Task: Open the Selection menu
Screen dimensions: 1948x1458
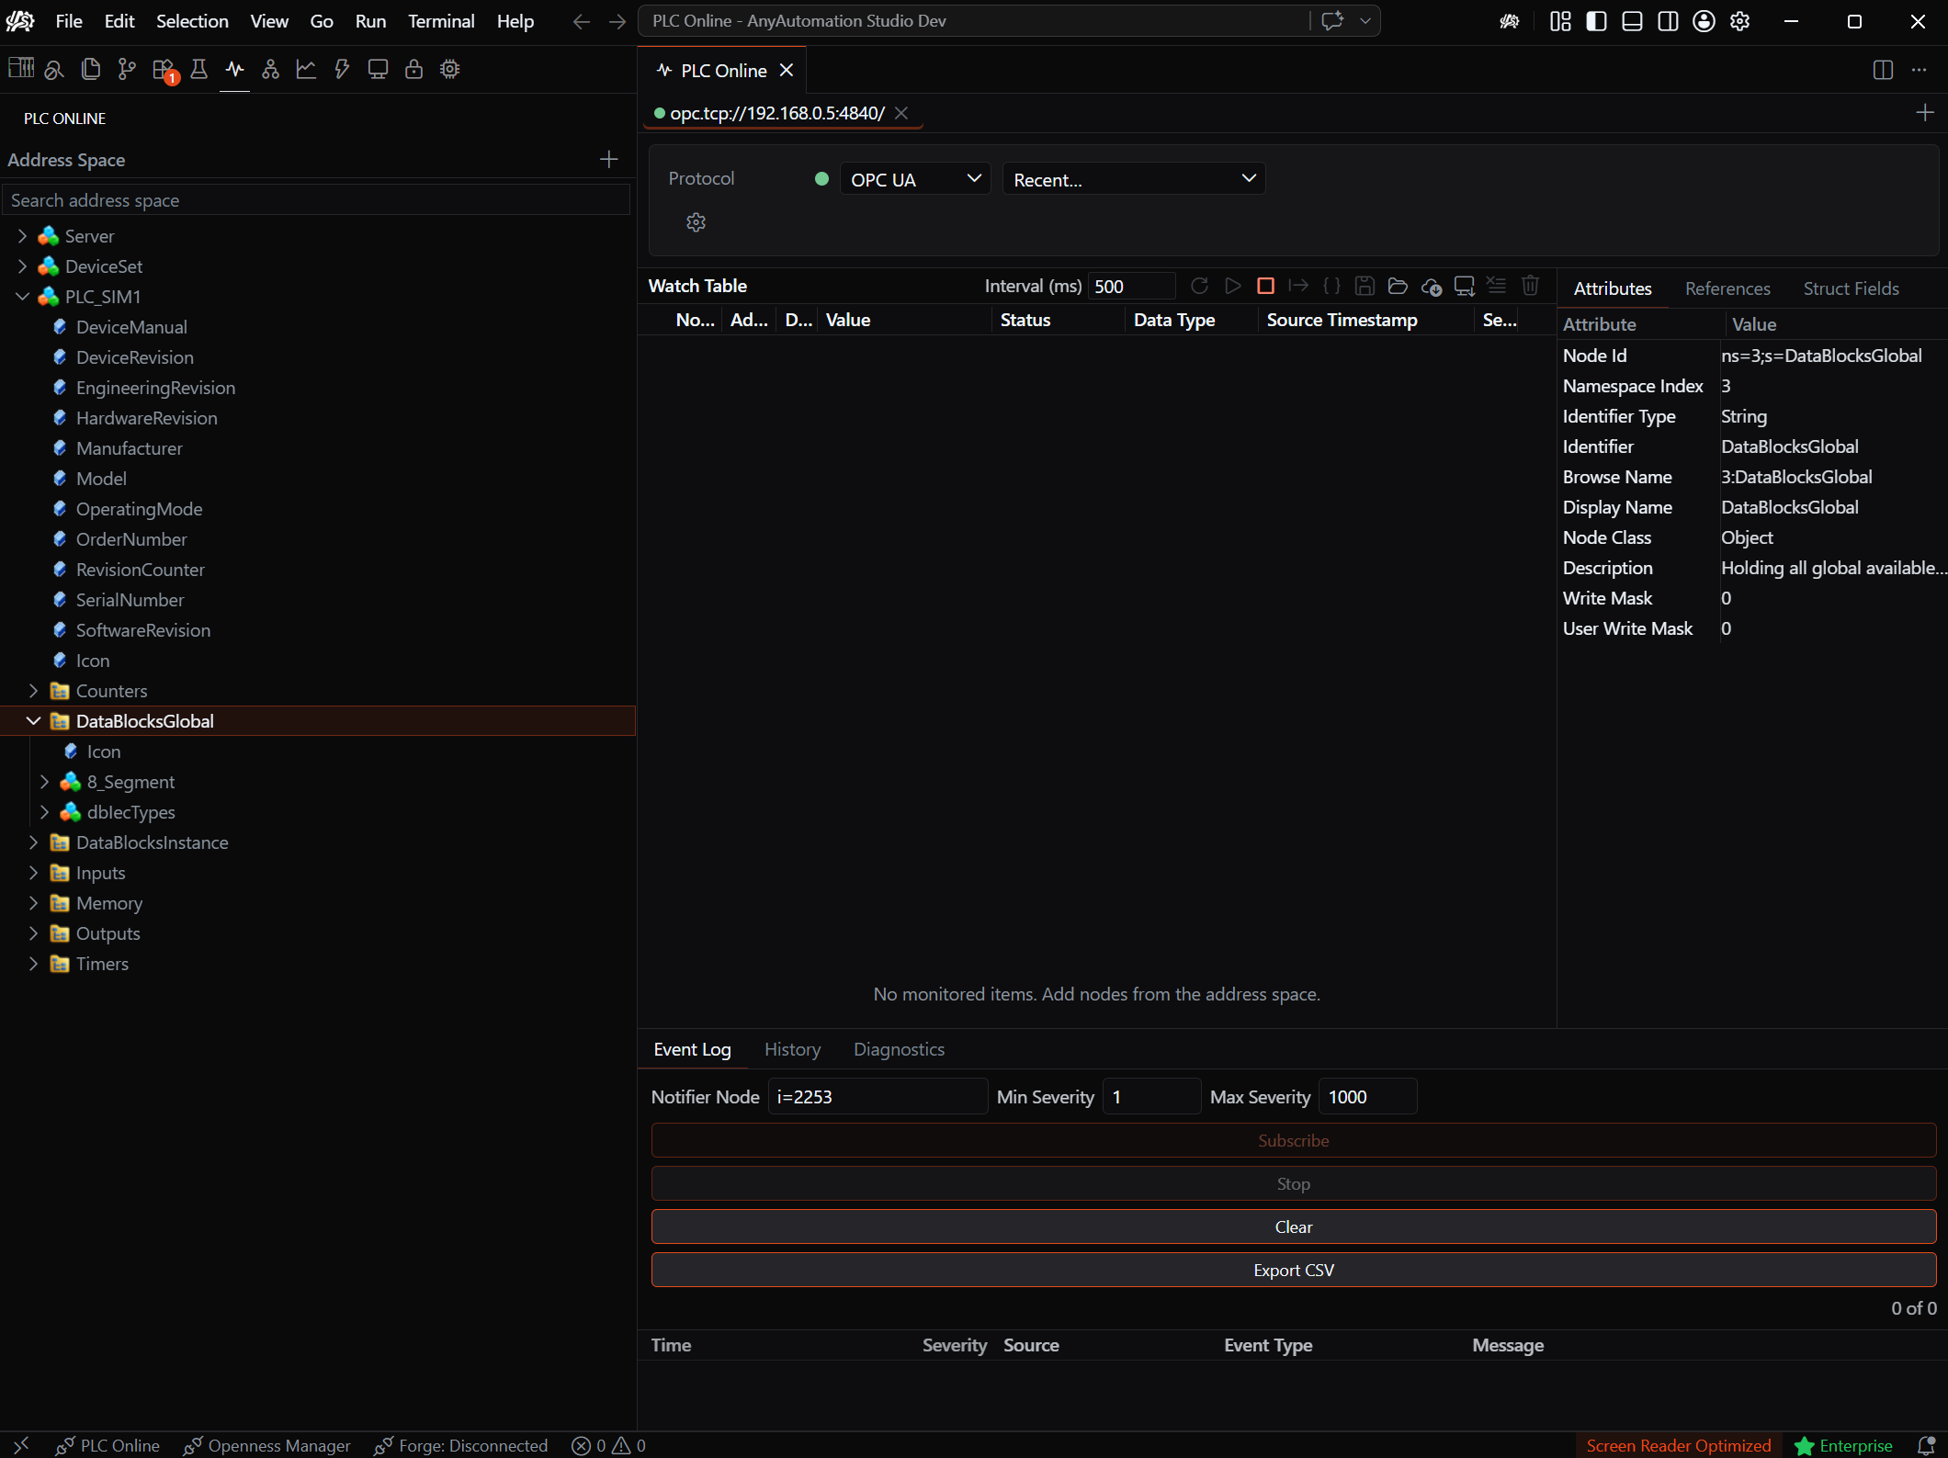Action: click(192, 21)
